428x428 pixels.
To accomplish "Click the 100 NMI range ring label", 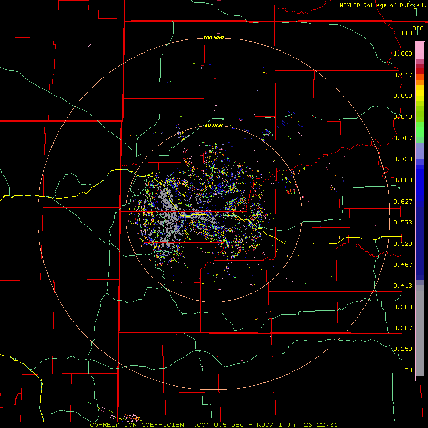I will [x=214, y=38].
